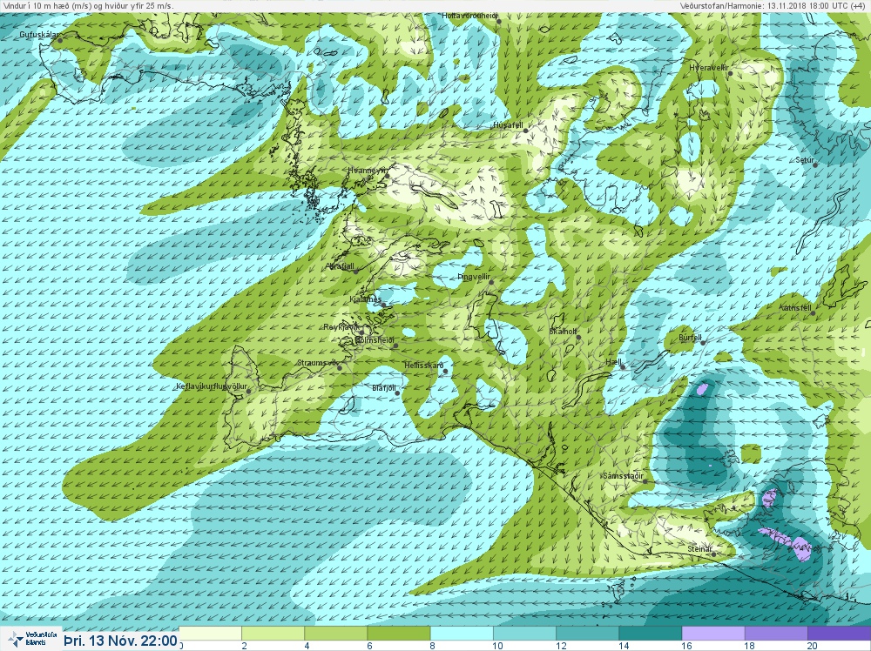The image size is (871, 651).
Task: Click the olive green 6–8 m/s legend swatch
Action: point(399,634)
